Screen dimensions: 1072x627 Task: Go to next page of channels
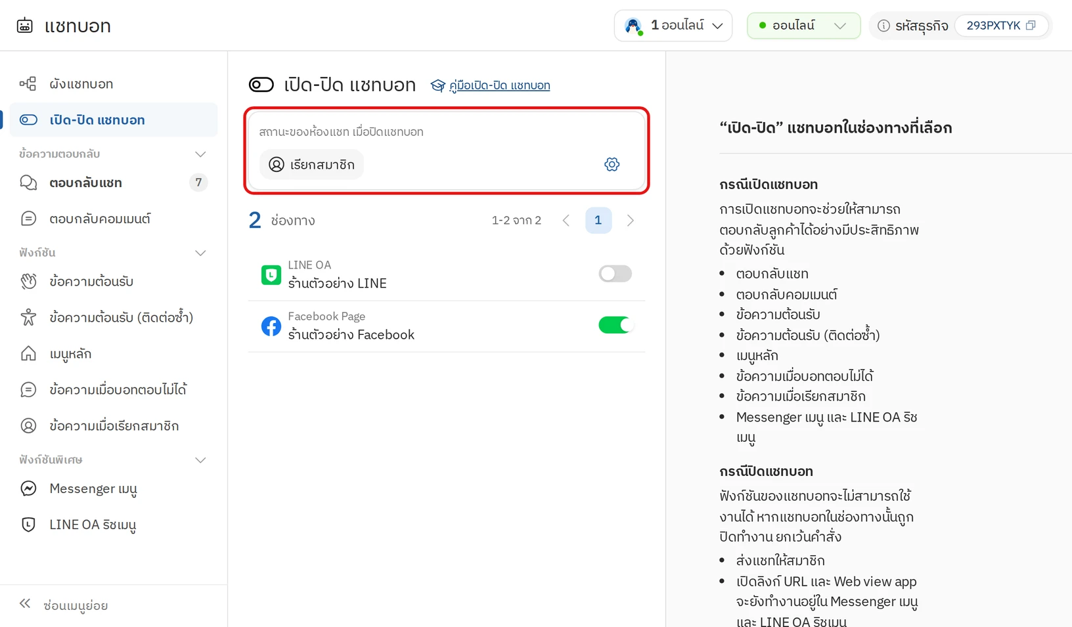(631, 221)
